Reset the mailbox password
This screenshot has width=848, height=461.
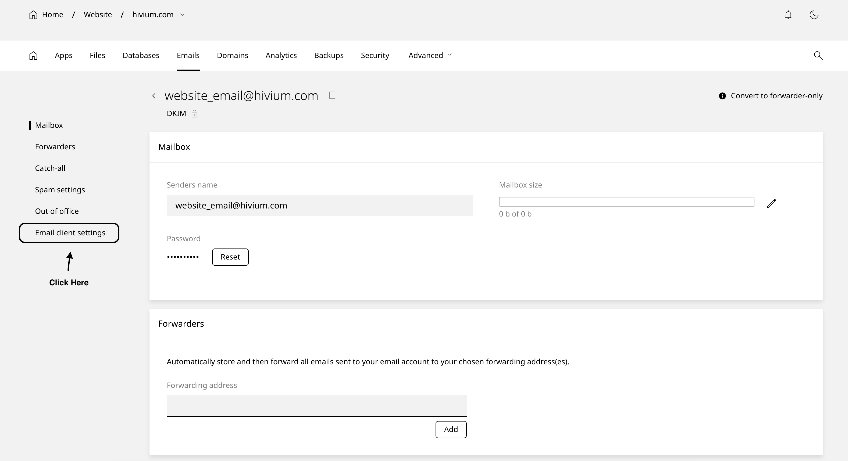pos(230,257)
